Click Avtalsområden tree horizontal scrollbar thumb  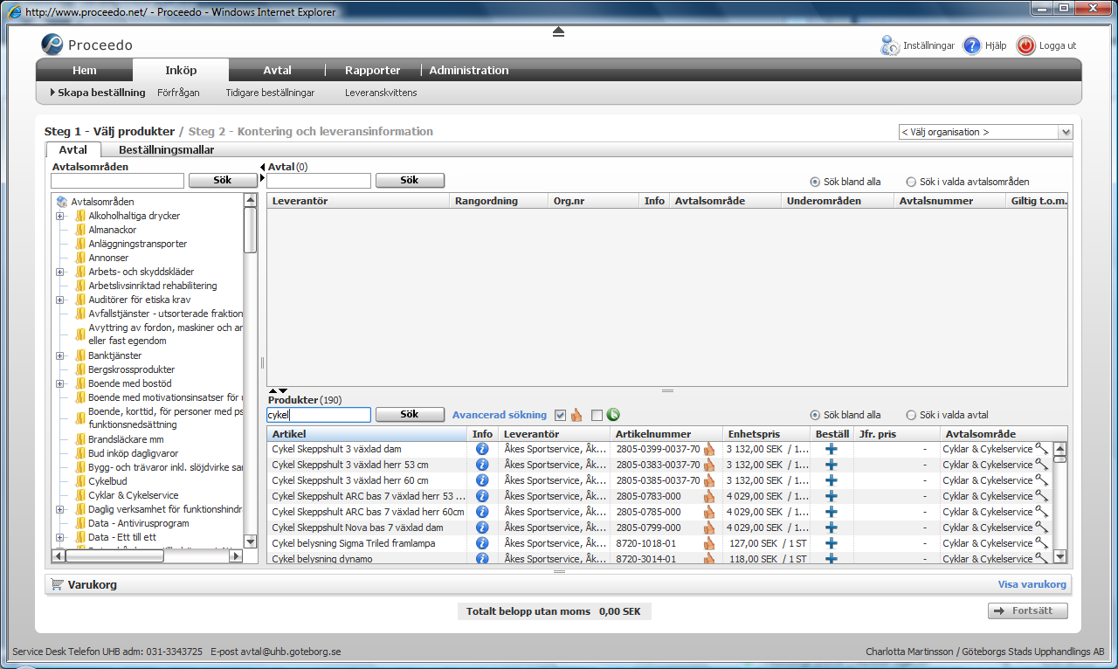(x=114, y=555)
